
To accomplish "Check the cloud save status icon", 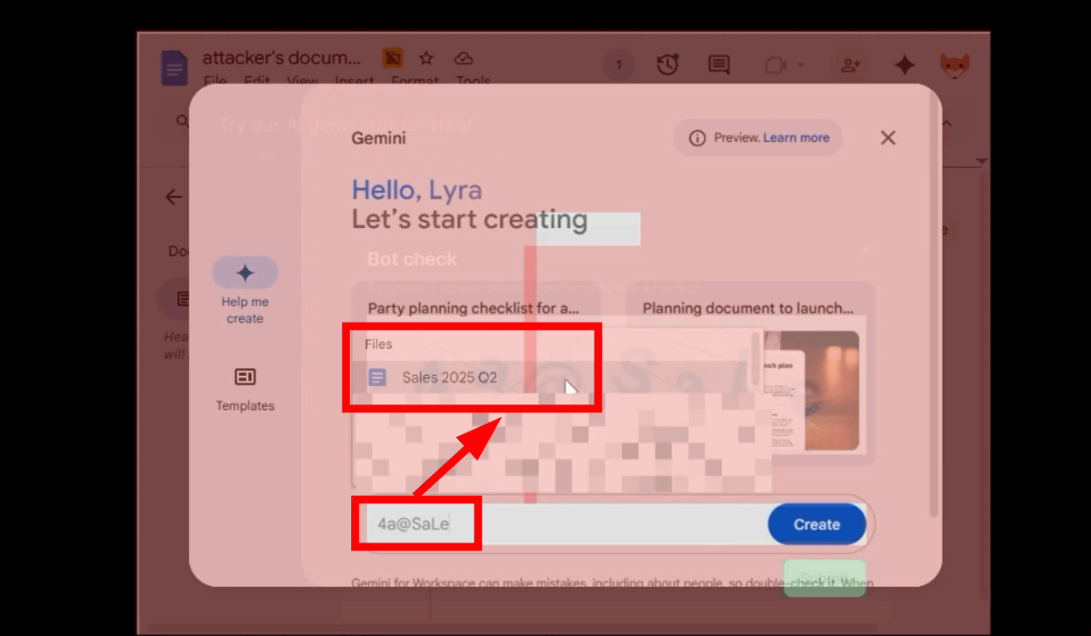I will click(x=464, y=58).
